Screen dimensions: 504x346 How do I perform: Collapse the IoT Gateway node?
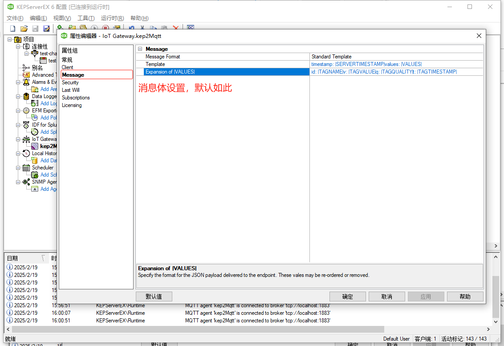coord(18,139)
